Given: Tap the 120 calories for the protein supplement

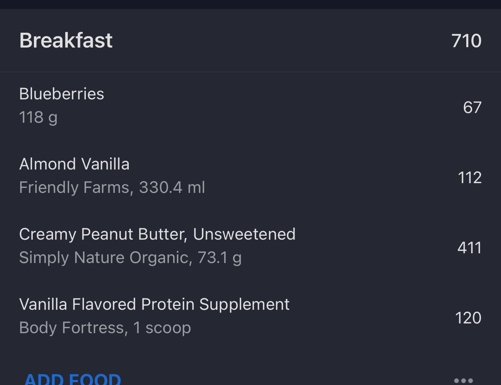Looking at the screenshot, I should point(468,318).
